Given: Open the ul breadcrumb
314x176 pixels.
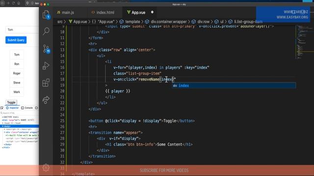Looking at the screenshot, I should pos(219,22).
